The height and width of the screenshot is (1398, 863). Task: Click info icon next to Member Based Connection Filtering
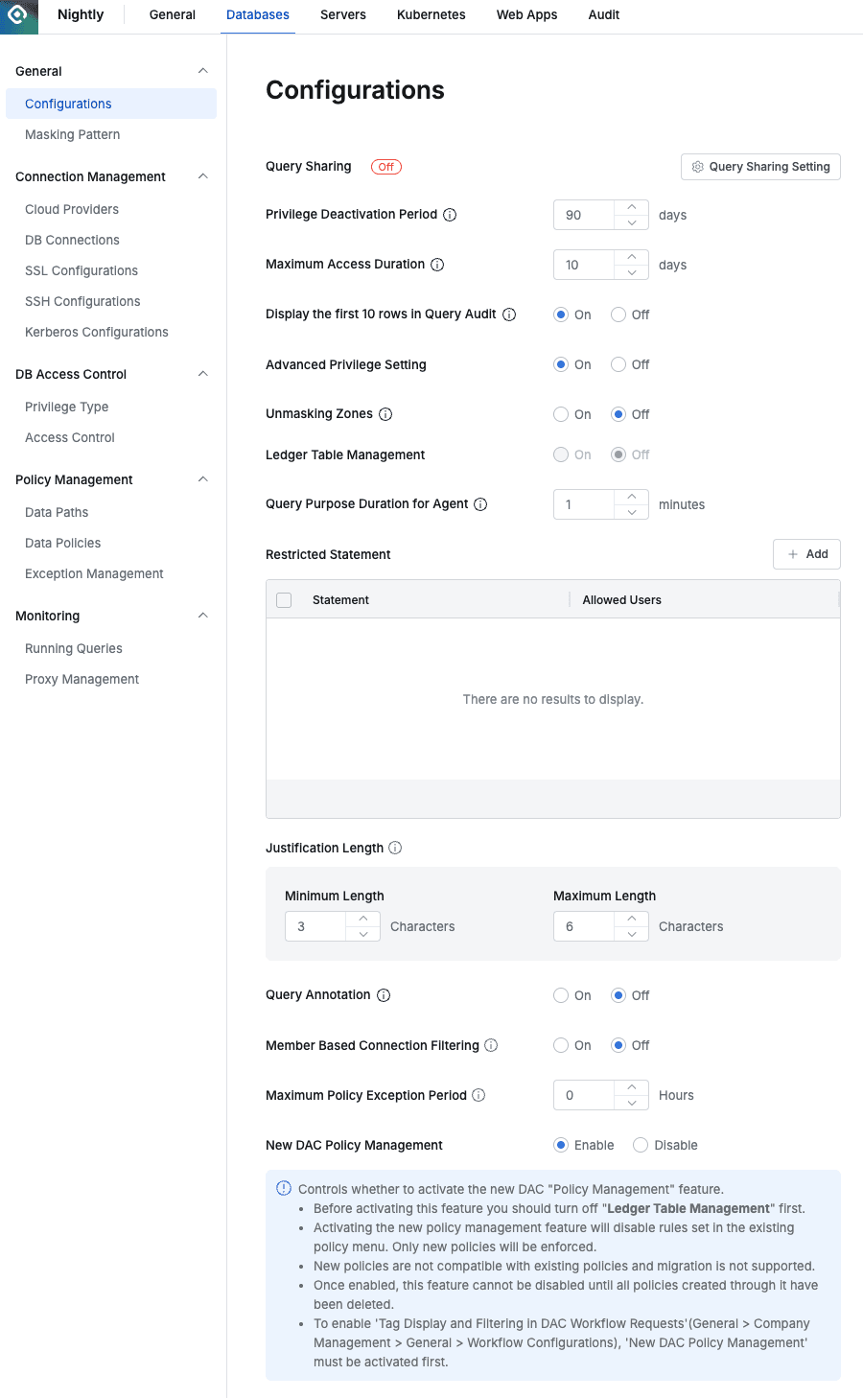click(491, 1045)
